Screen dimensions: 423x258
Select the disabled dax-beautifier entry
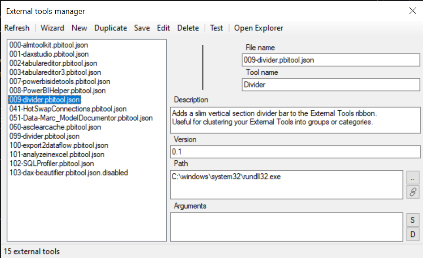[x=68, y=173]
